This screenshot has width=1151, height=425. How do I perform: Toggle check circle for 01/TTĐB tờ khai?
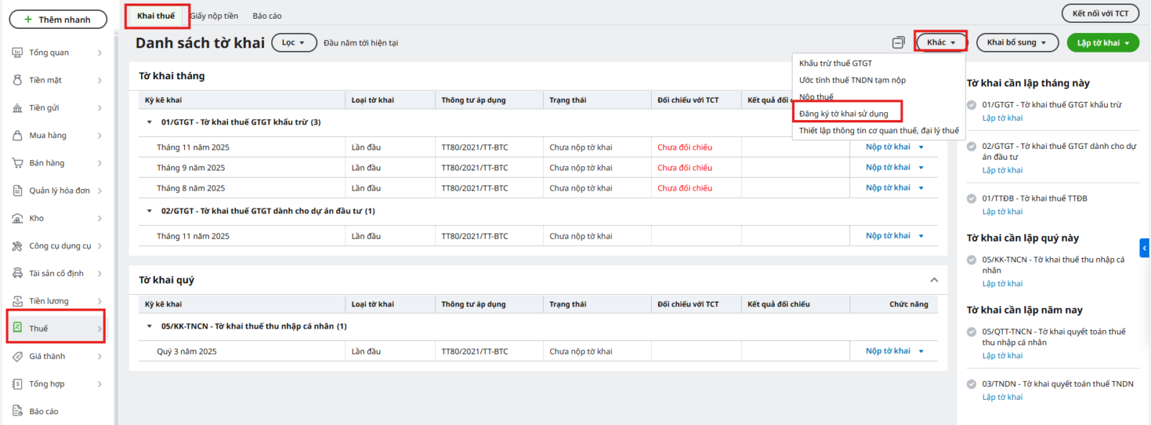pyautogui.click(x=972, y=198)
